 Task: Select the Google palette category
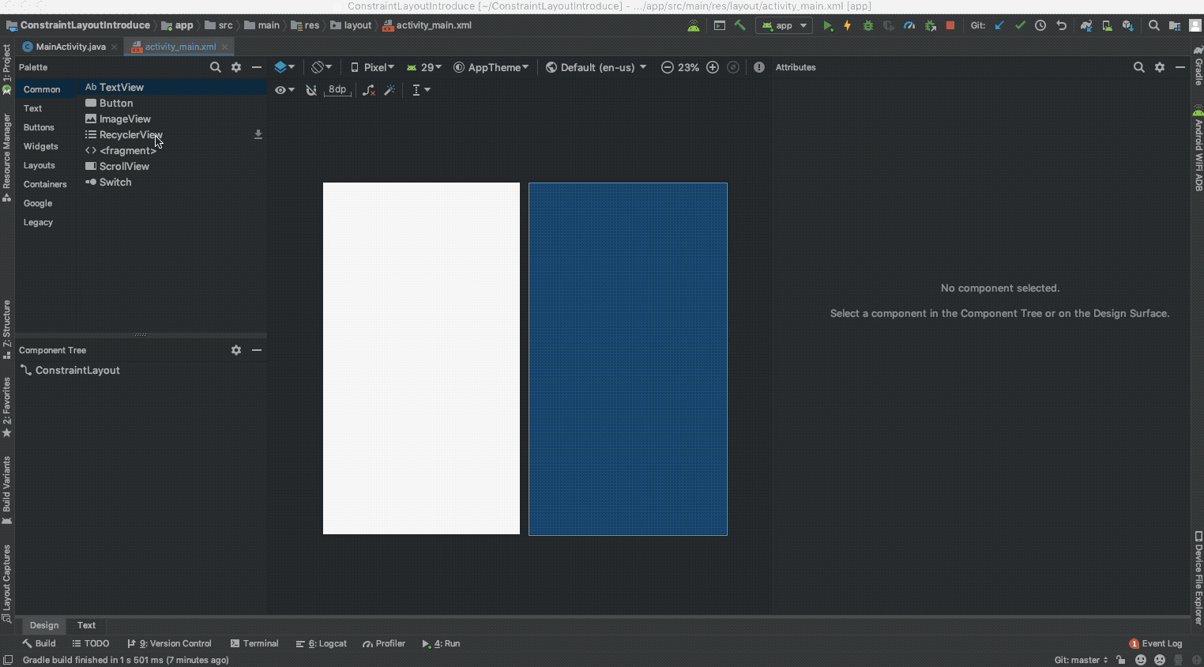point(38,203)
